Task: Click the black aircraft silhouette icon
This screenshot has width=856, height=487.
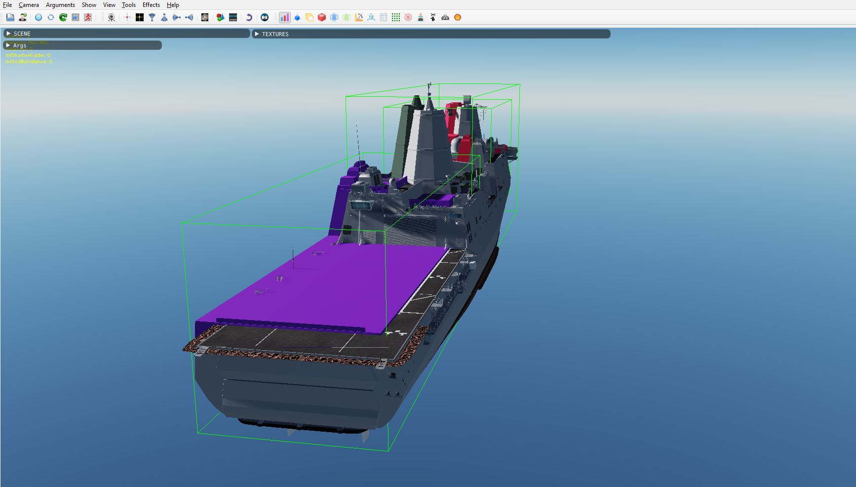Action: click(x=433, y=17)
